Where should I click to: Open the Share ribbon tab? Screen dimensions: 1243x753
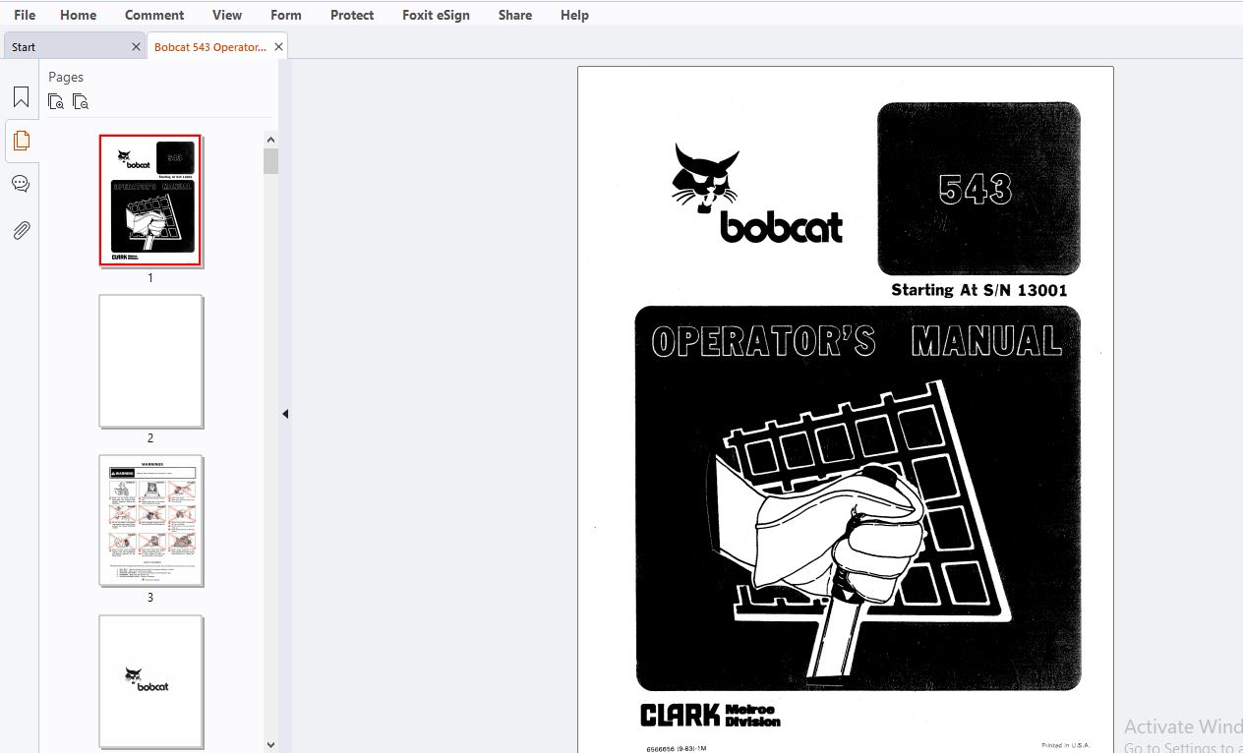[x=515, y=15]
